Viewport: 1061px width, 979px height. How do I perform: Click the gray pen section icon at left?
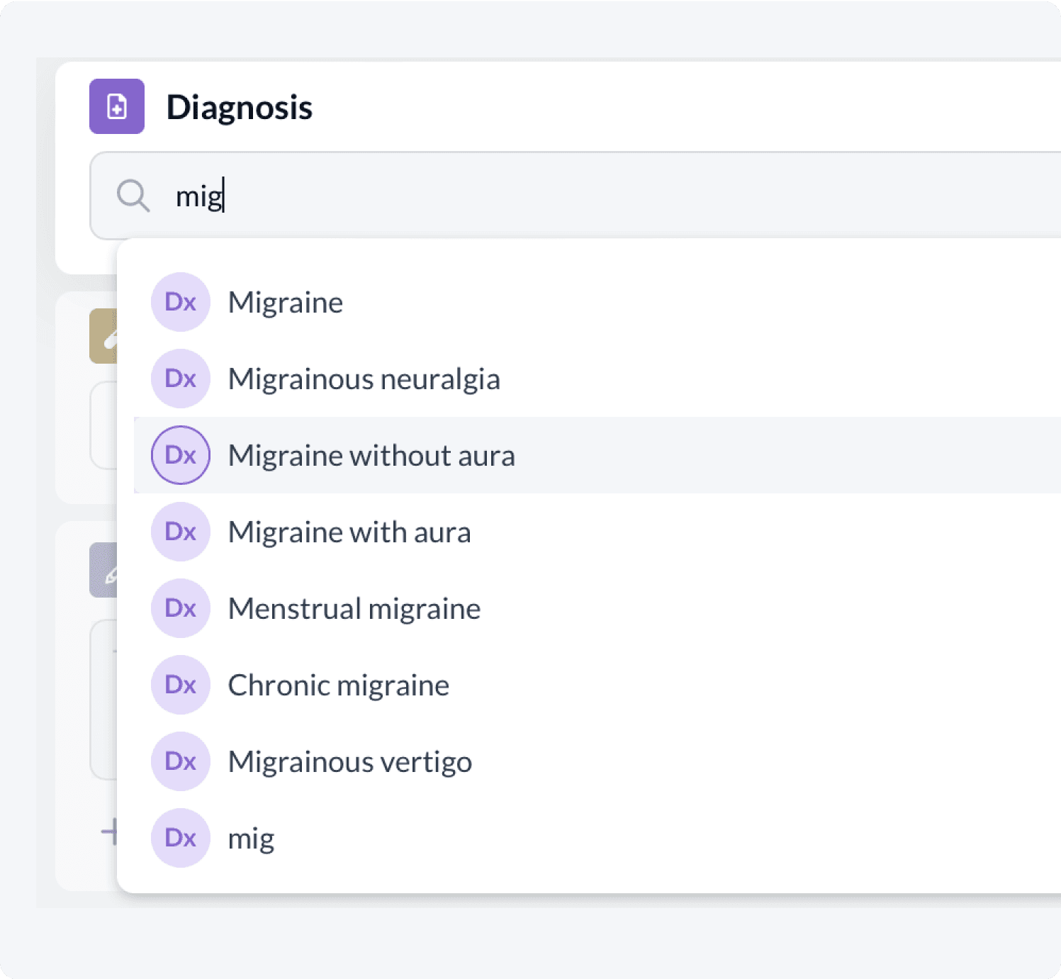[103, 570]
